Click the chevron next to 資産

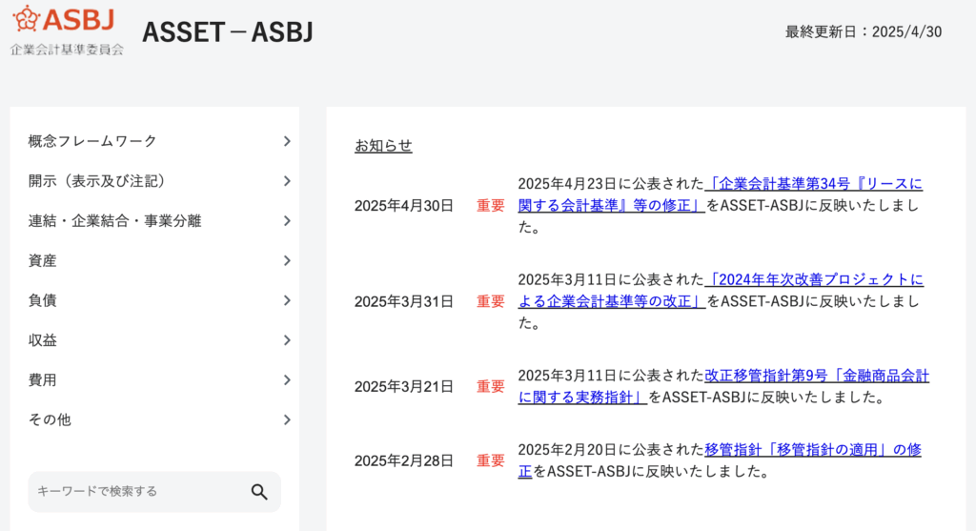click(x=287, y=261)
